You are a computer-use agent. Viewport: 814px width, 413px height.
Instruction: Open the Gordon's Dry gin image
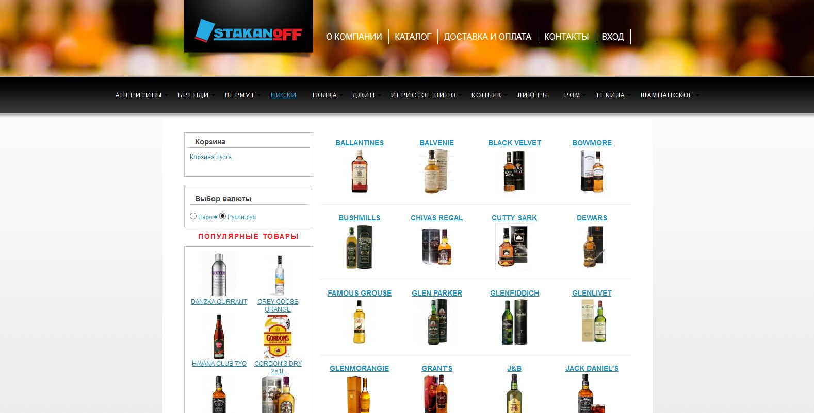(278, 336)
